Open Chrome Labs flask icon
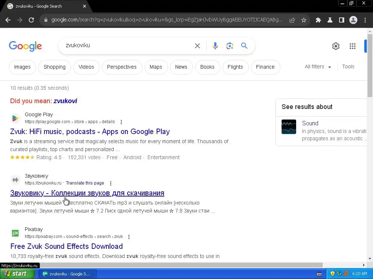The image size is (373, 279). 330,20
